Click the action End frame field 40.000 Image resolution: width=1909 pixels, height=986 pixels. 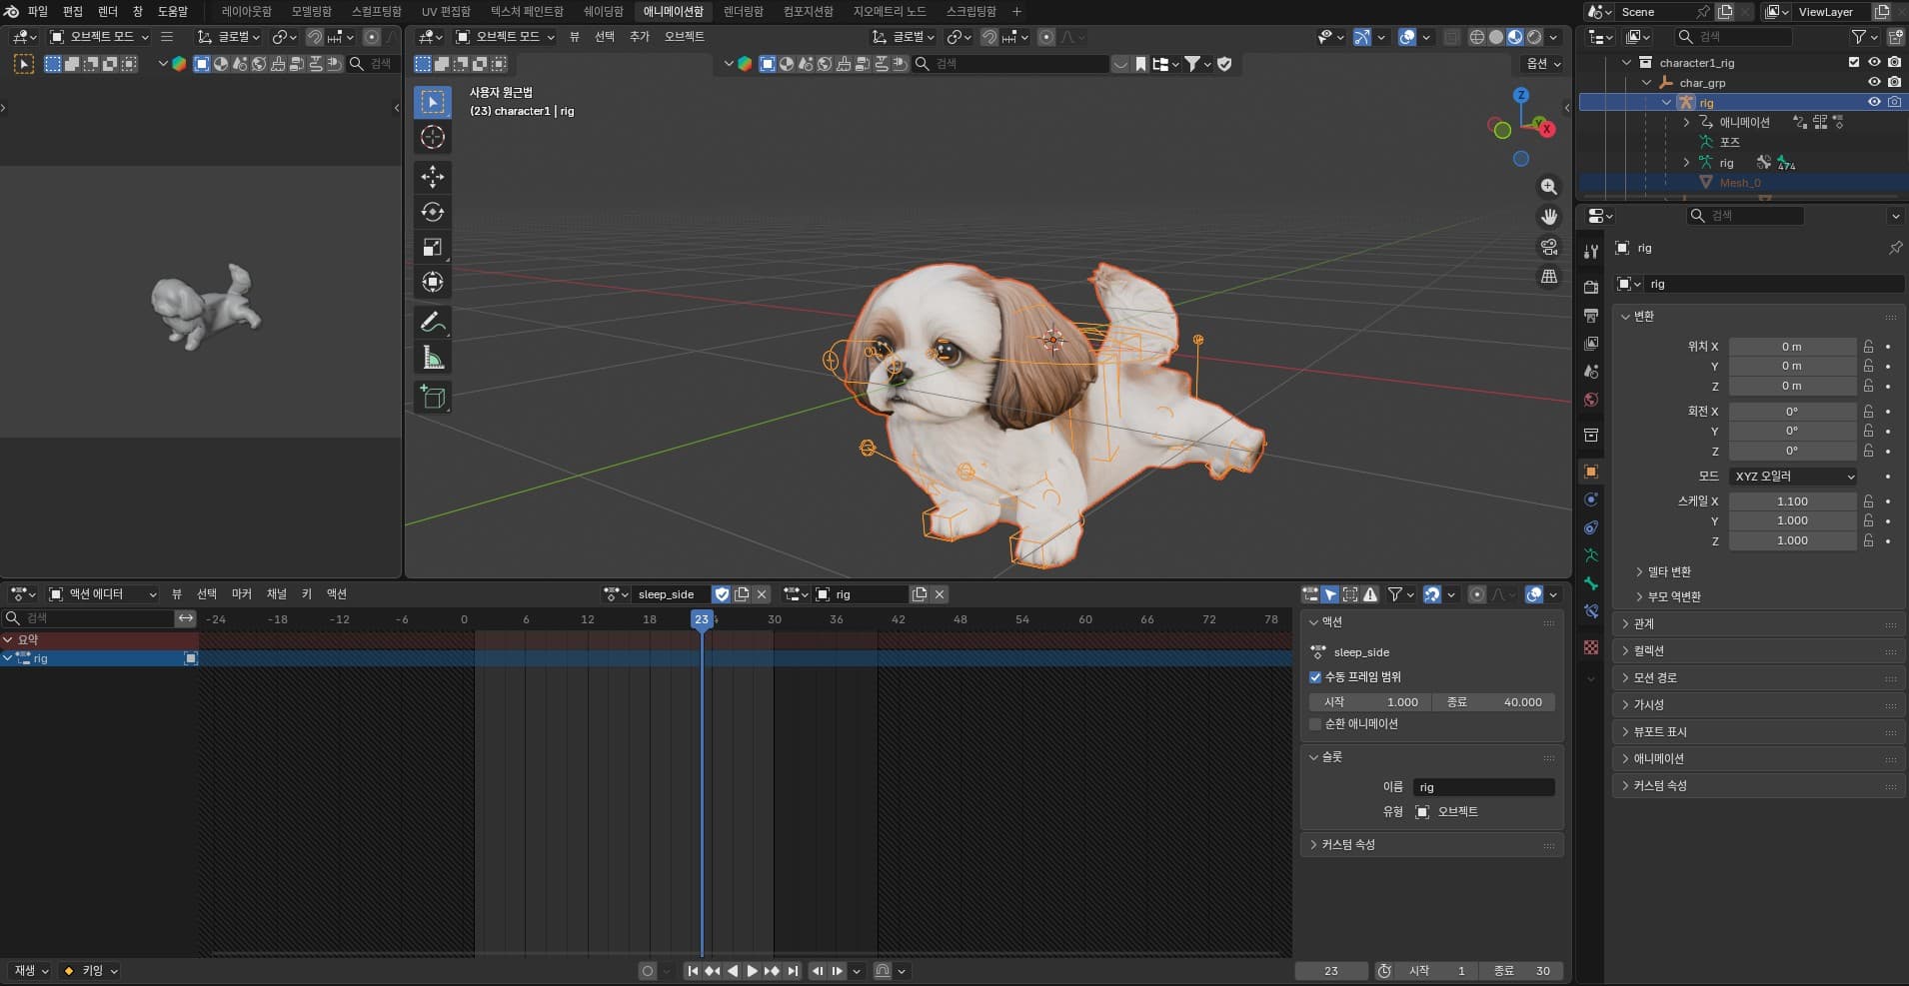pos(1493,703)
